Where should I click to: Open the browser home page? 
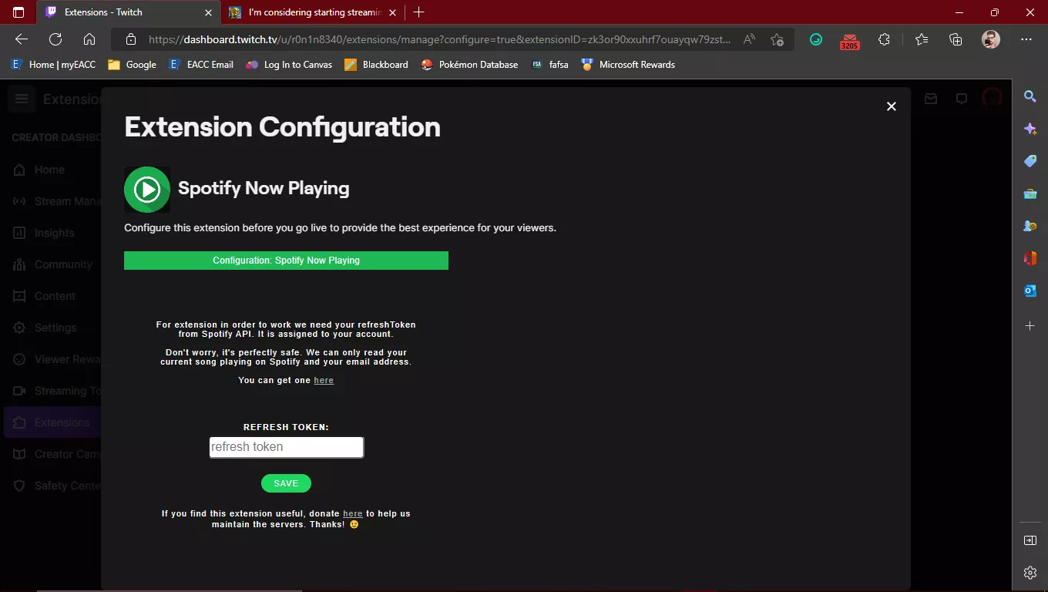click(x=89, y=39)
